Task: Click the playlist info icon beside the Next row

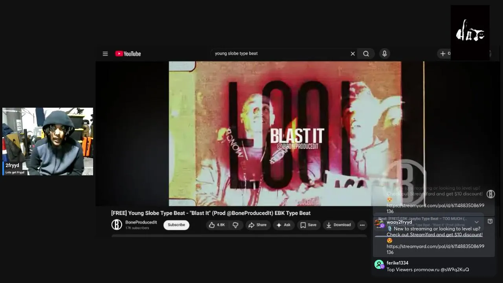Action: point(490,221)
